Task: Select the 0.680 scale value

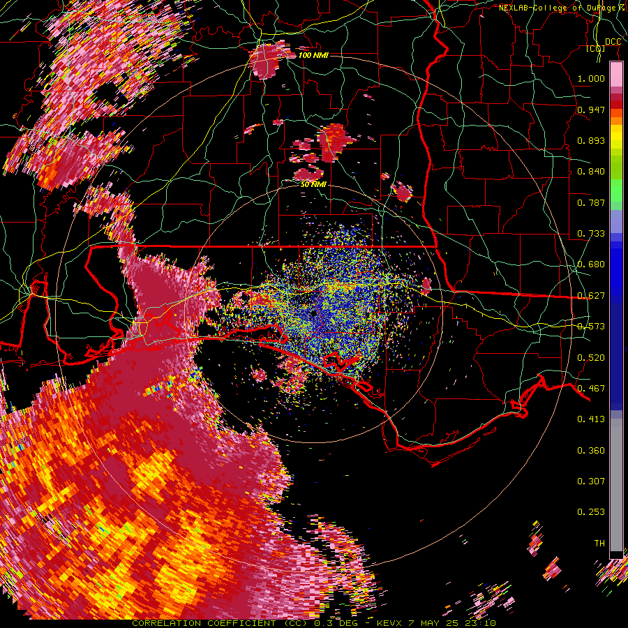Action: click(x=591, y=264)
